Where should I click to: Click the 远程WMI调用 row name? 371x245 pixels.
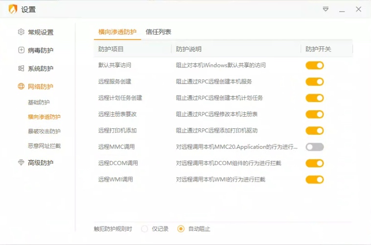pyautogui.click(x=116, y=179)
